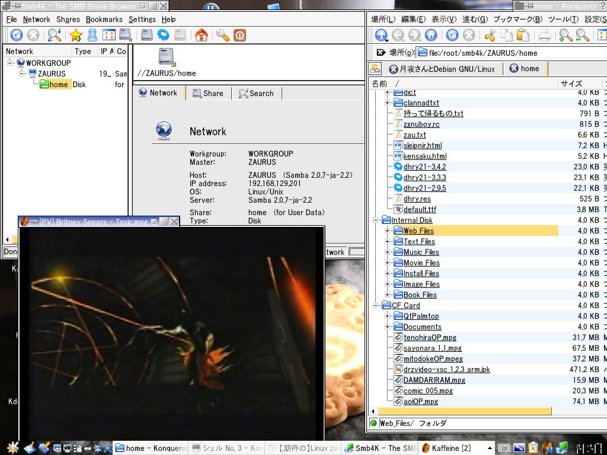The image size is (607, 455).
Task: Click the Quit power icon in Smb4K toolbar
Action: coord(239,35)
